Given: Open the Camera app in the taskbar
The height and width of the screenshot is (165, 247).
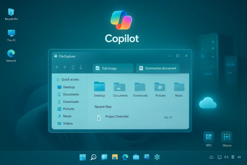Looking at the screenshot, I should click(x=136, y=157).
